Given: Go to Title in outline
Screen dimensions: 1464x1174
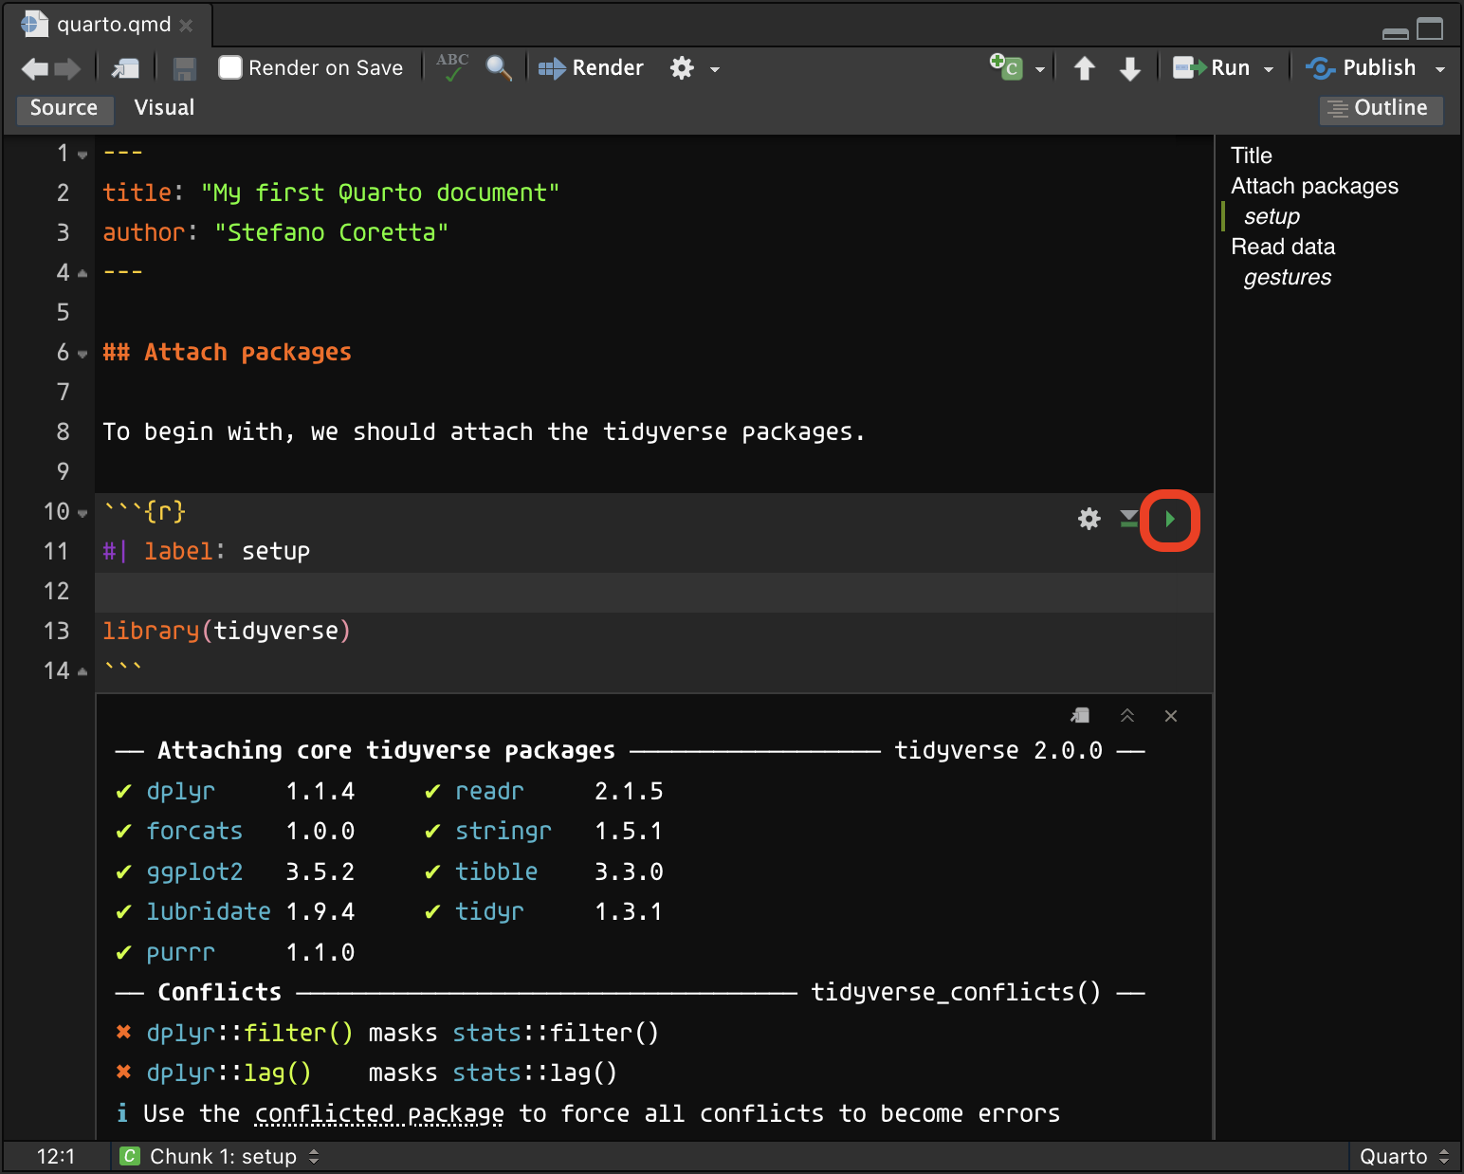Looking at the screenshot, I should click(1252, 156).
